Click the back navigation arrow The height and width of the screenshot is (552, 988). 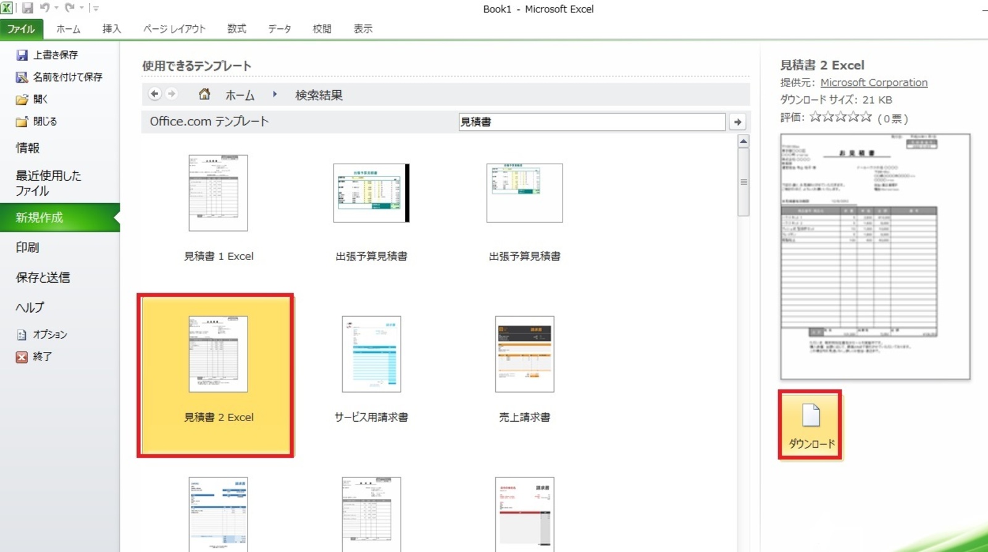[x=155, y=94]
